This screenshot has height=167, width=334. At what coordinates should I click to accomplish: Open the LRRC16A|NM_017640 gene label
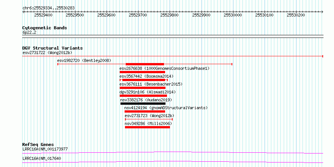(42, 158)
